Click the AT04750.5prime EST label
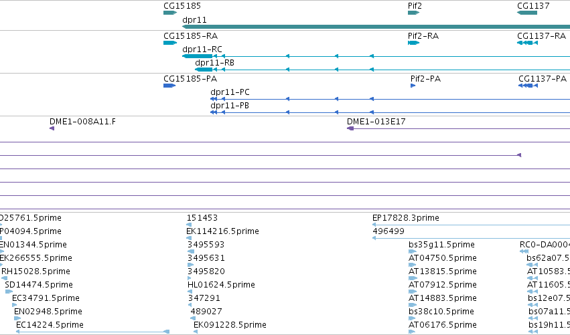This screenshot has height=335, width=570. [443, 258]
